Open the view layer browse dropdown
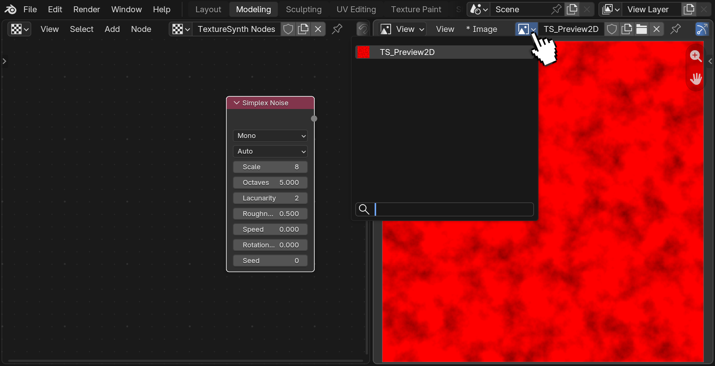The image size is (715, 366). click(610, 9)
